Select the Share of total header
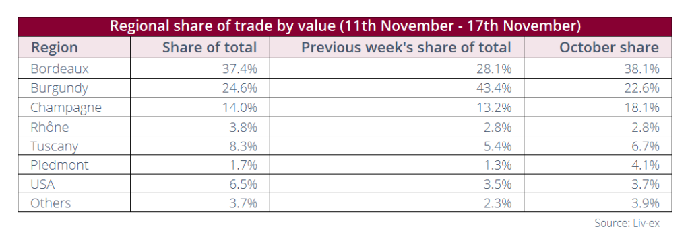 [x=210, y=48]
